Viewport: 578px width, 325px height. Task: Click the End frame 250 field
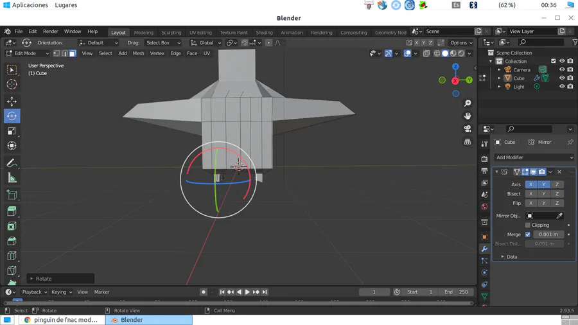coord(455,292)
